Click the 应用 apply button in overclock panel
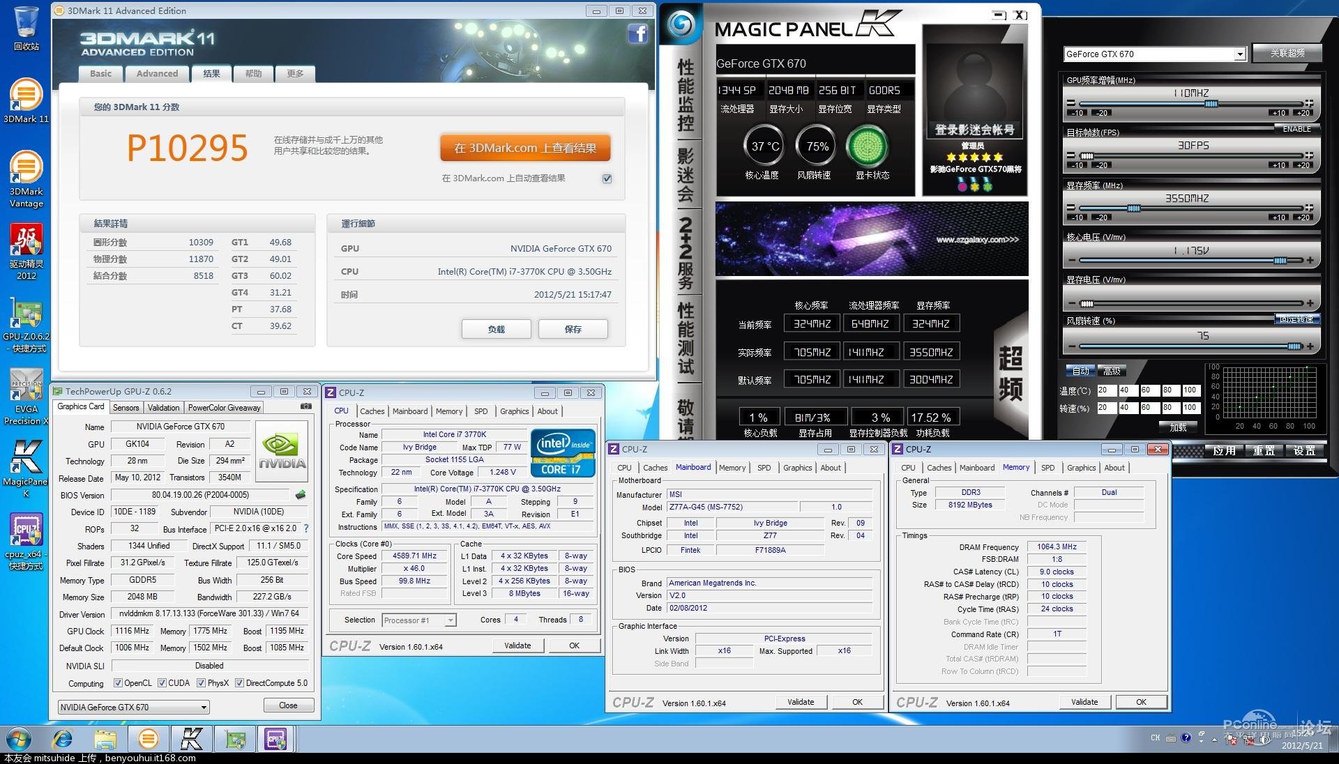The image size is (1339, 764). 1225,451
